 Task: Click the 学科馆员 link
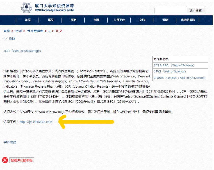pyautogui.click(x=10, y=142)
